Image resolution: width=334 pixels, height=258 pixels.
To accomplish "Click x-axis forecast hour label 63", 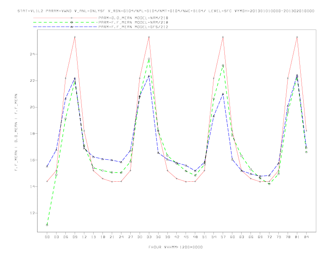I will pyautogui.click(x=242, y=237).
